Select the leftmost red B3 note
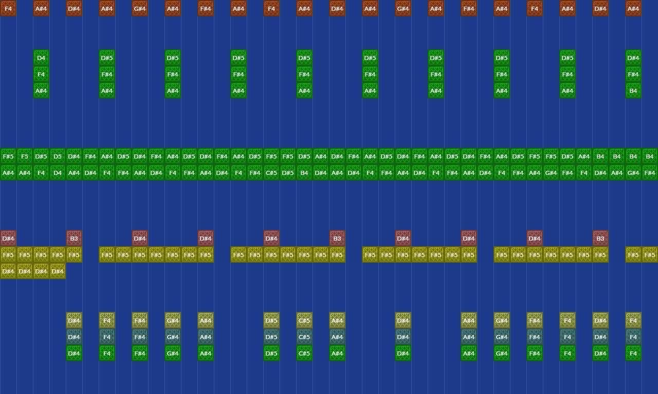Image resolution: width=658 pixels, height=394 pixels. (74, 238)
